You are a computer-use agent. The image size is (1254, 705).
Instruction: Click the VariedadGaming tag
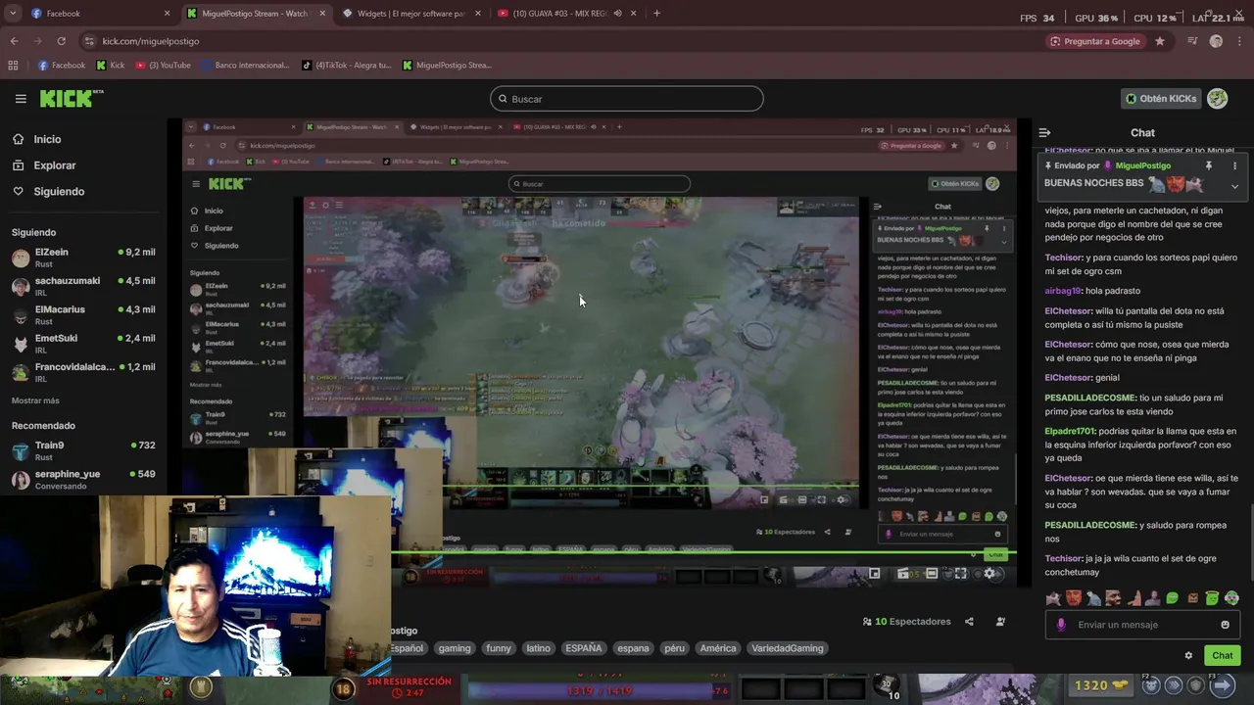(787, 648)
